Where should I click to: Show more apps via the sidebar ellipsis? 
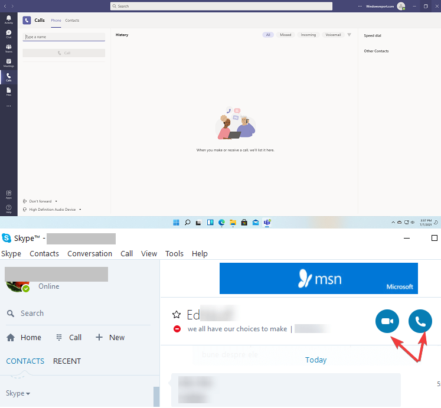(x=9, y=106)
